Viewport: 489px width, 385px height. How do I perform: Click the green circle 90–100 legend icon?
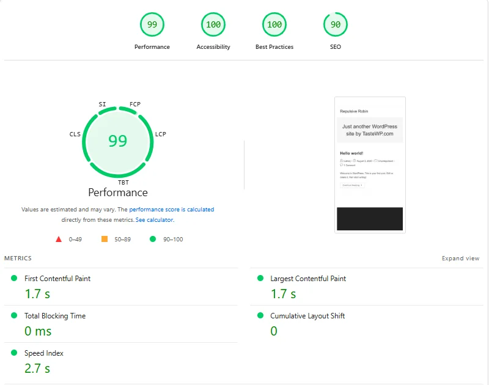click(153, 239)
